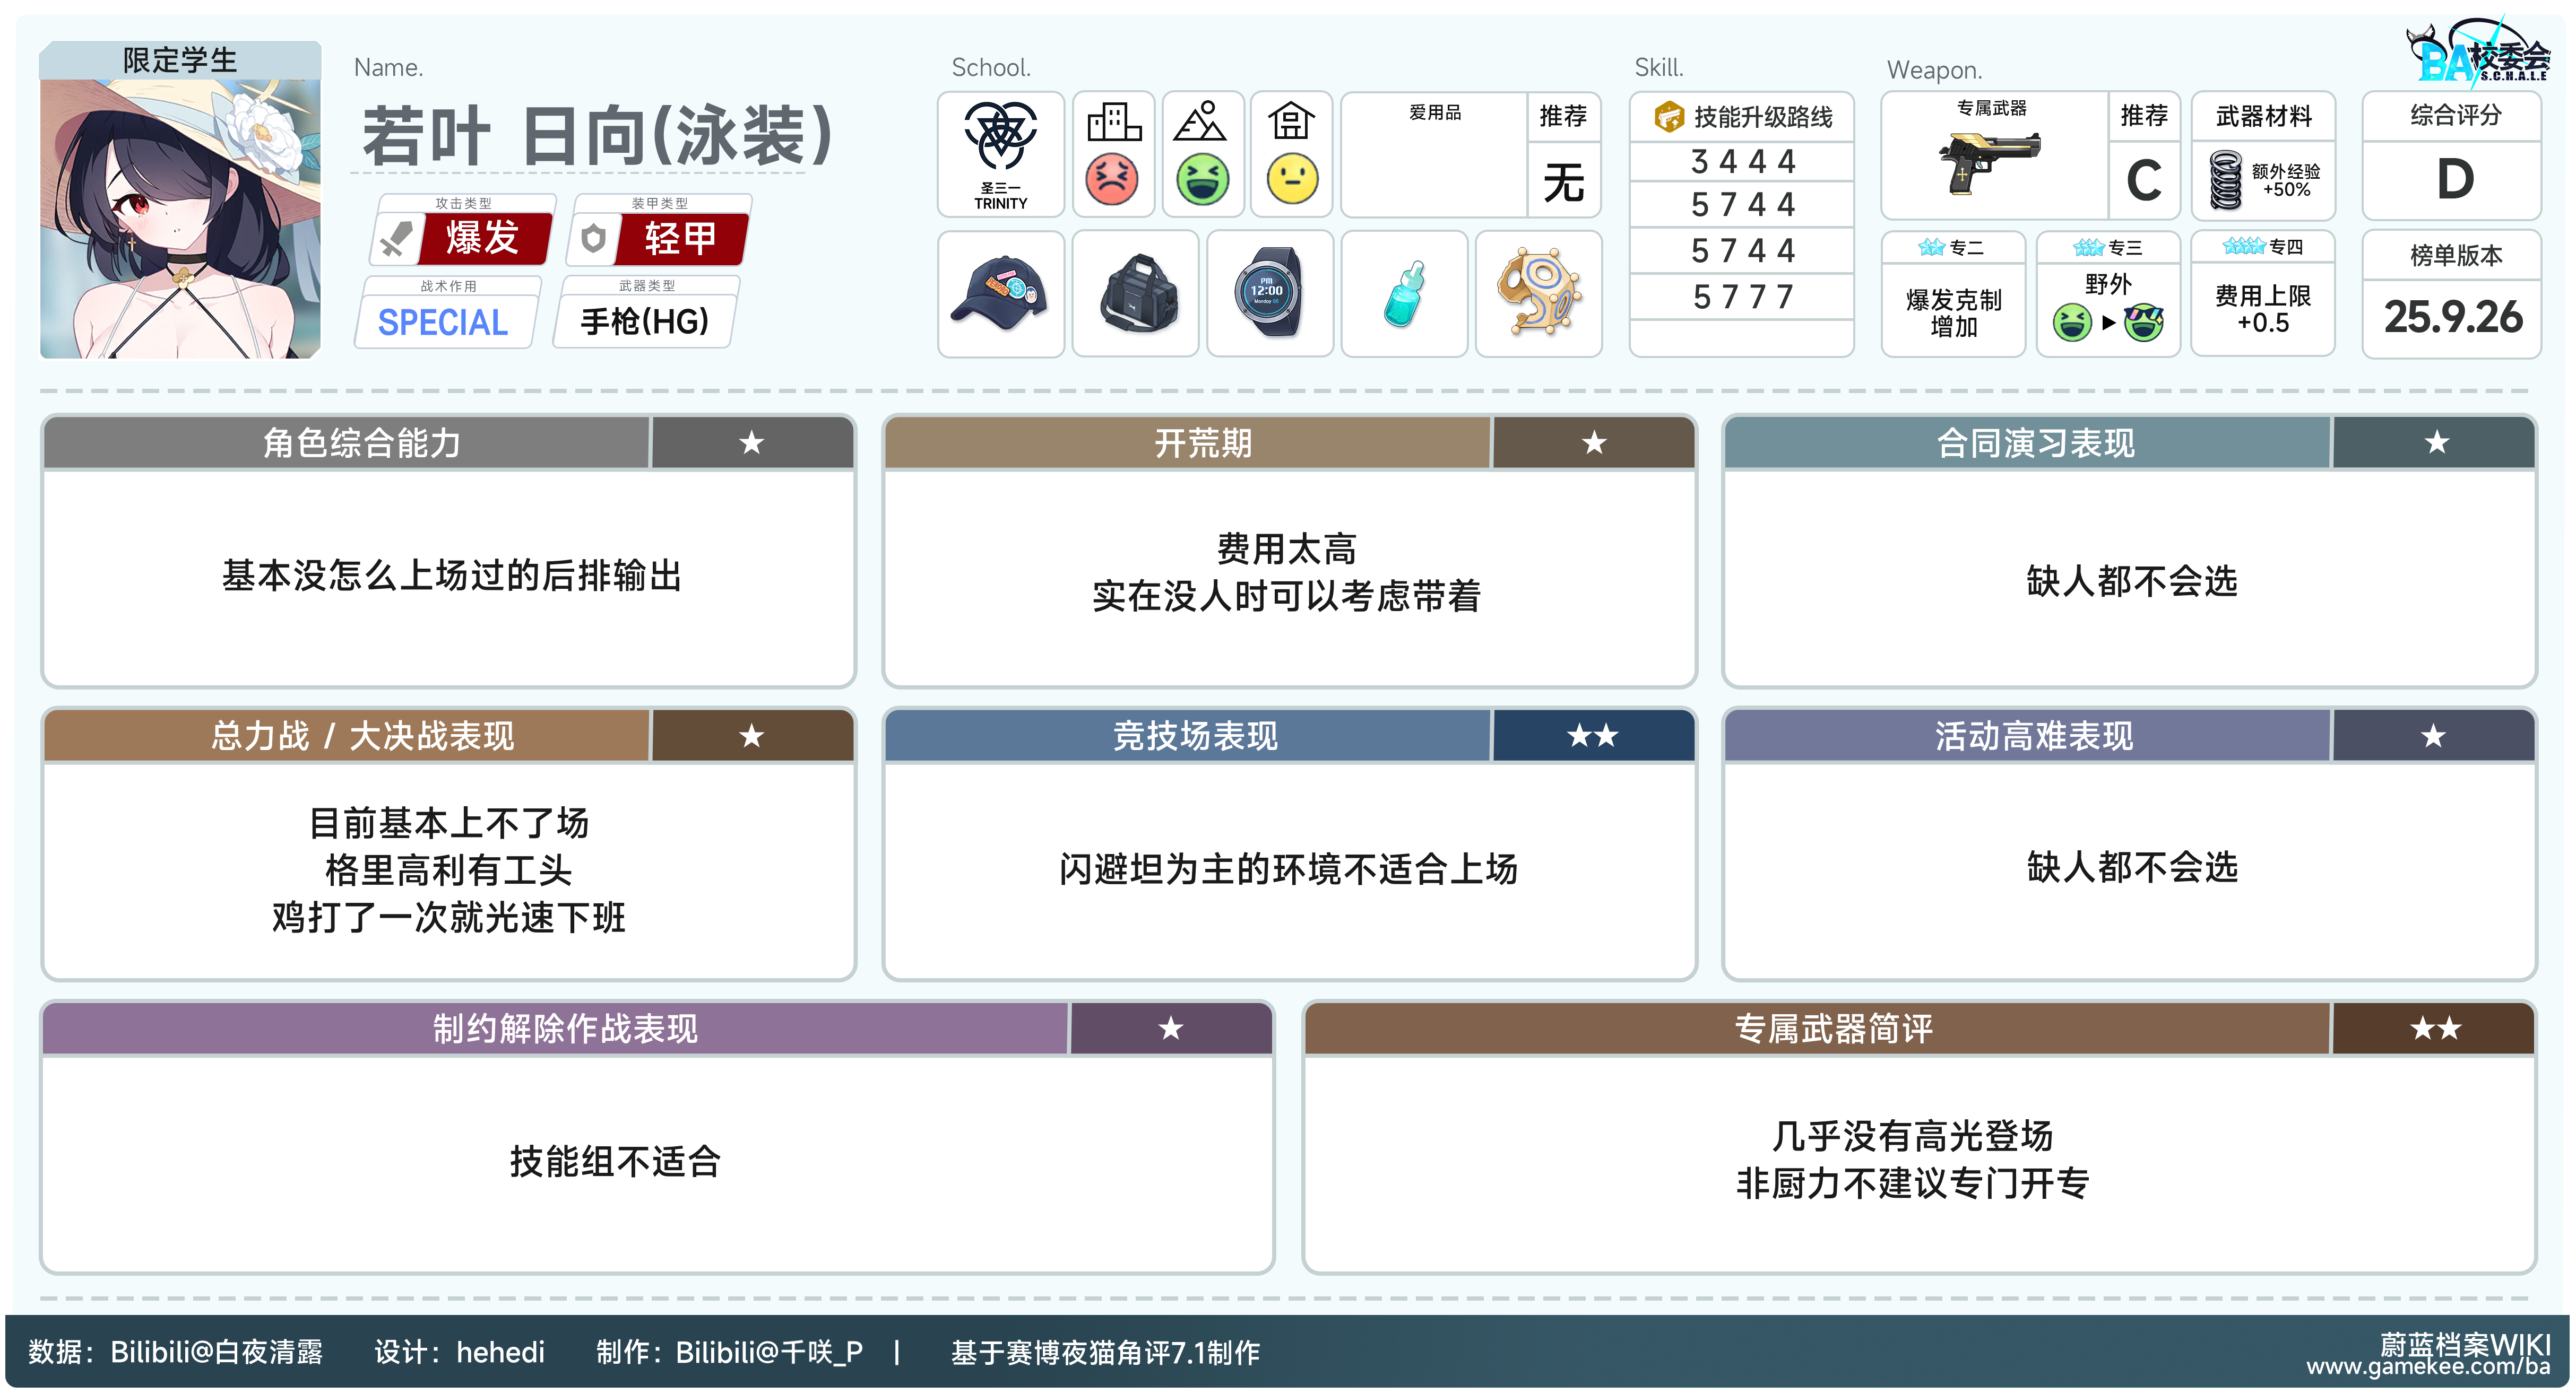
Task: Click the indoor terrain house icon
Action: (x=1291, y=122)
